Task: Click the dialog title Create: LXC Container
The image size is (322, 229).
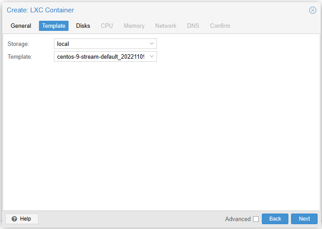Action: point(40,10)
